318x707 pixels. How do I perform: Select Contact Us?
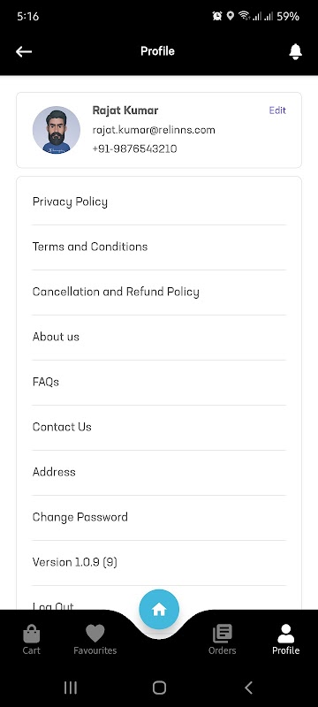(x=159, y=428)
